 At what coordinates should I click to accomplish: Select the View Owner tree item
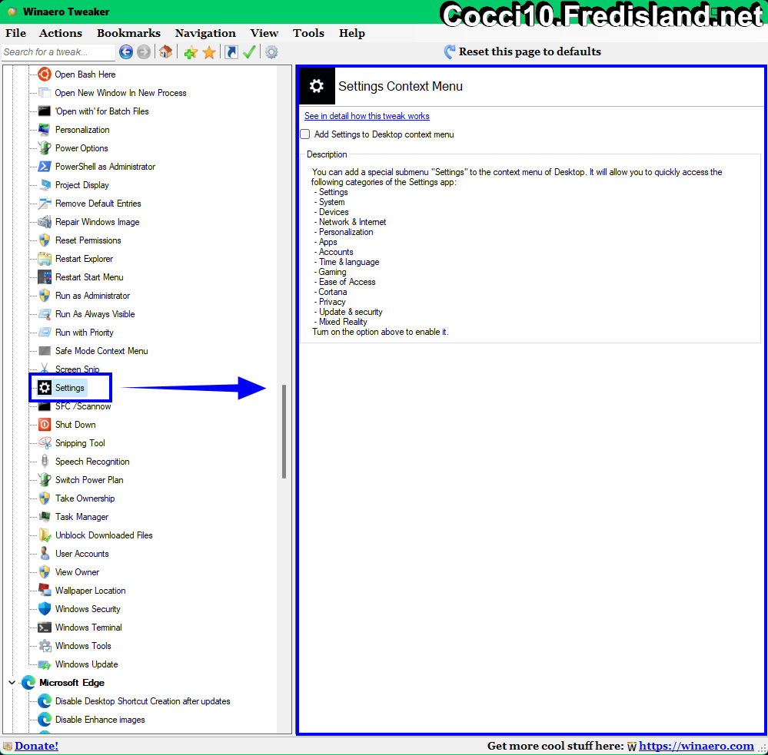click(x=78, y=572)
